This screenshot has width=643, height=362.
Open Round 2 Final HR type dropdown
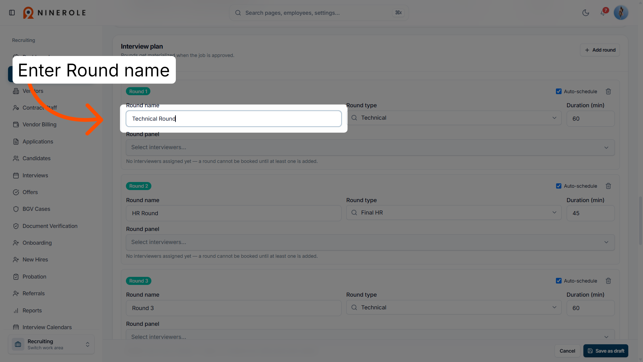pyautogui.click(x=454, y=213)
